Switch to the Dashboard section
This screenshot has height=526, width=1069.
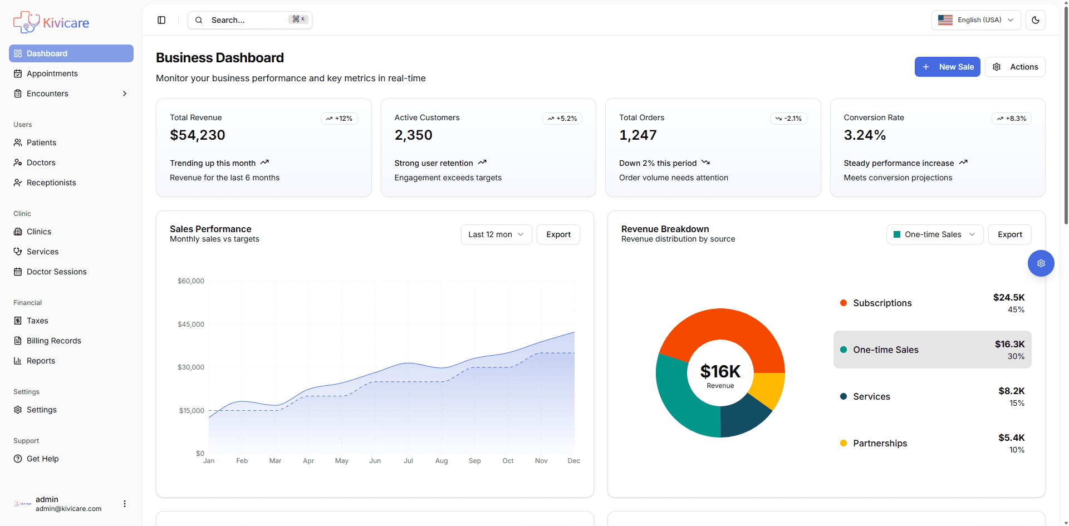click(47, 53)
